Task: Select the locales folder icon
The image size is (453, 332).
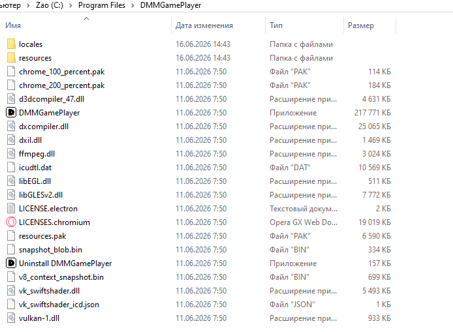Action: [11, 44]
